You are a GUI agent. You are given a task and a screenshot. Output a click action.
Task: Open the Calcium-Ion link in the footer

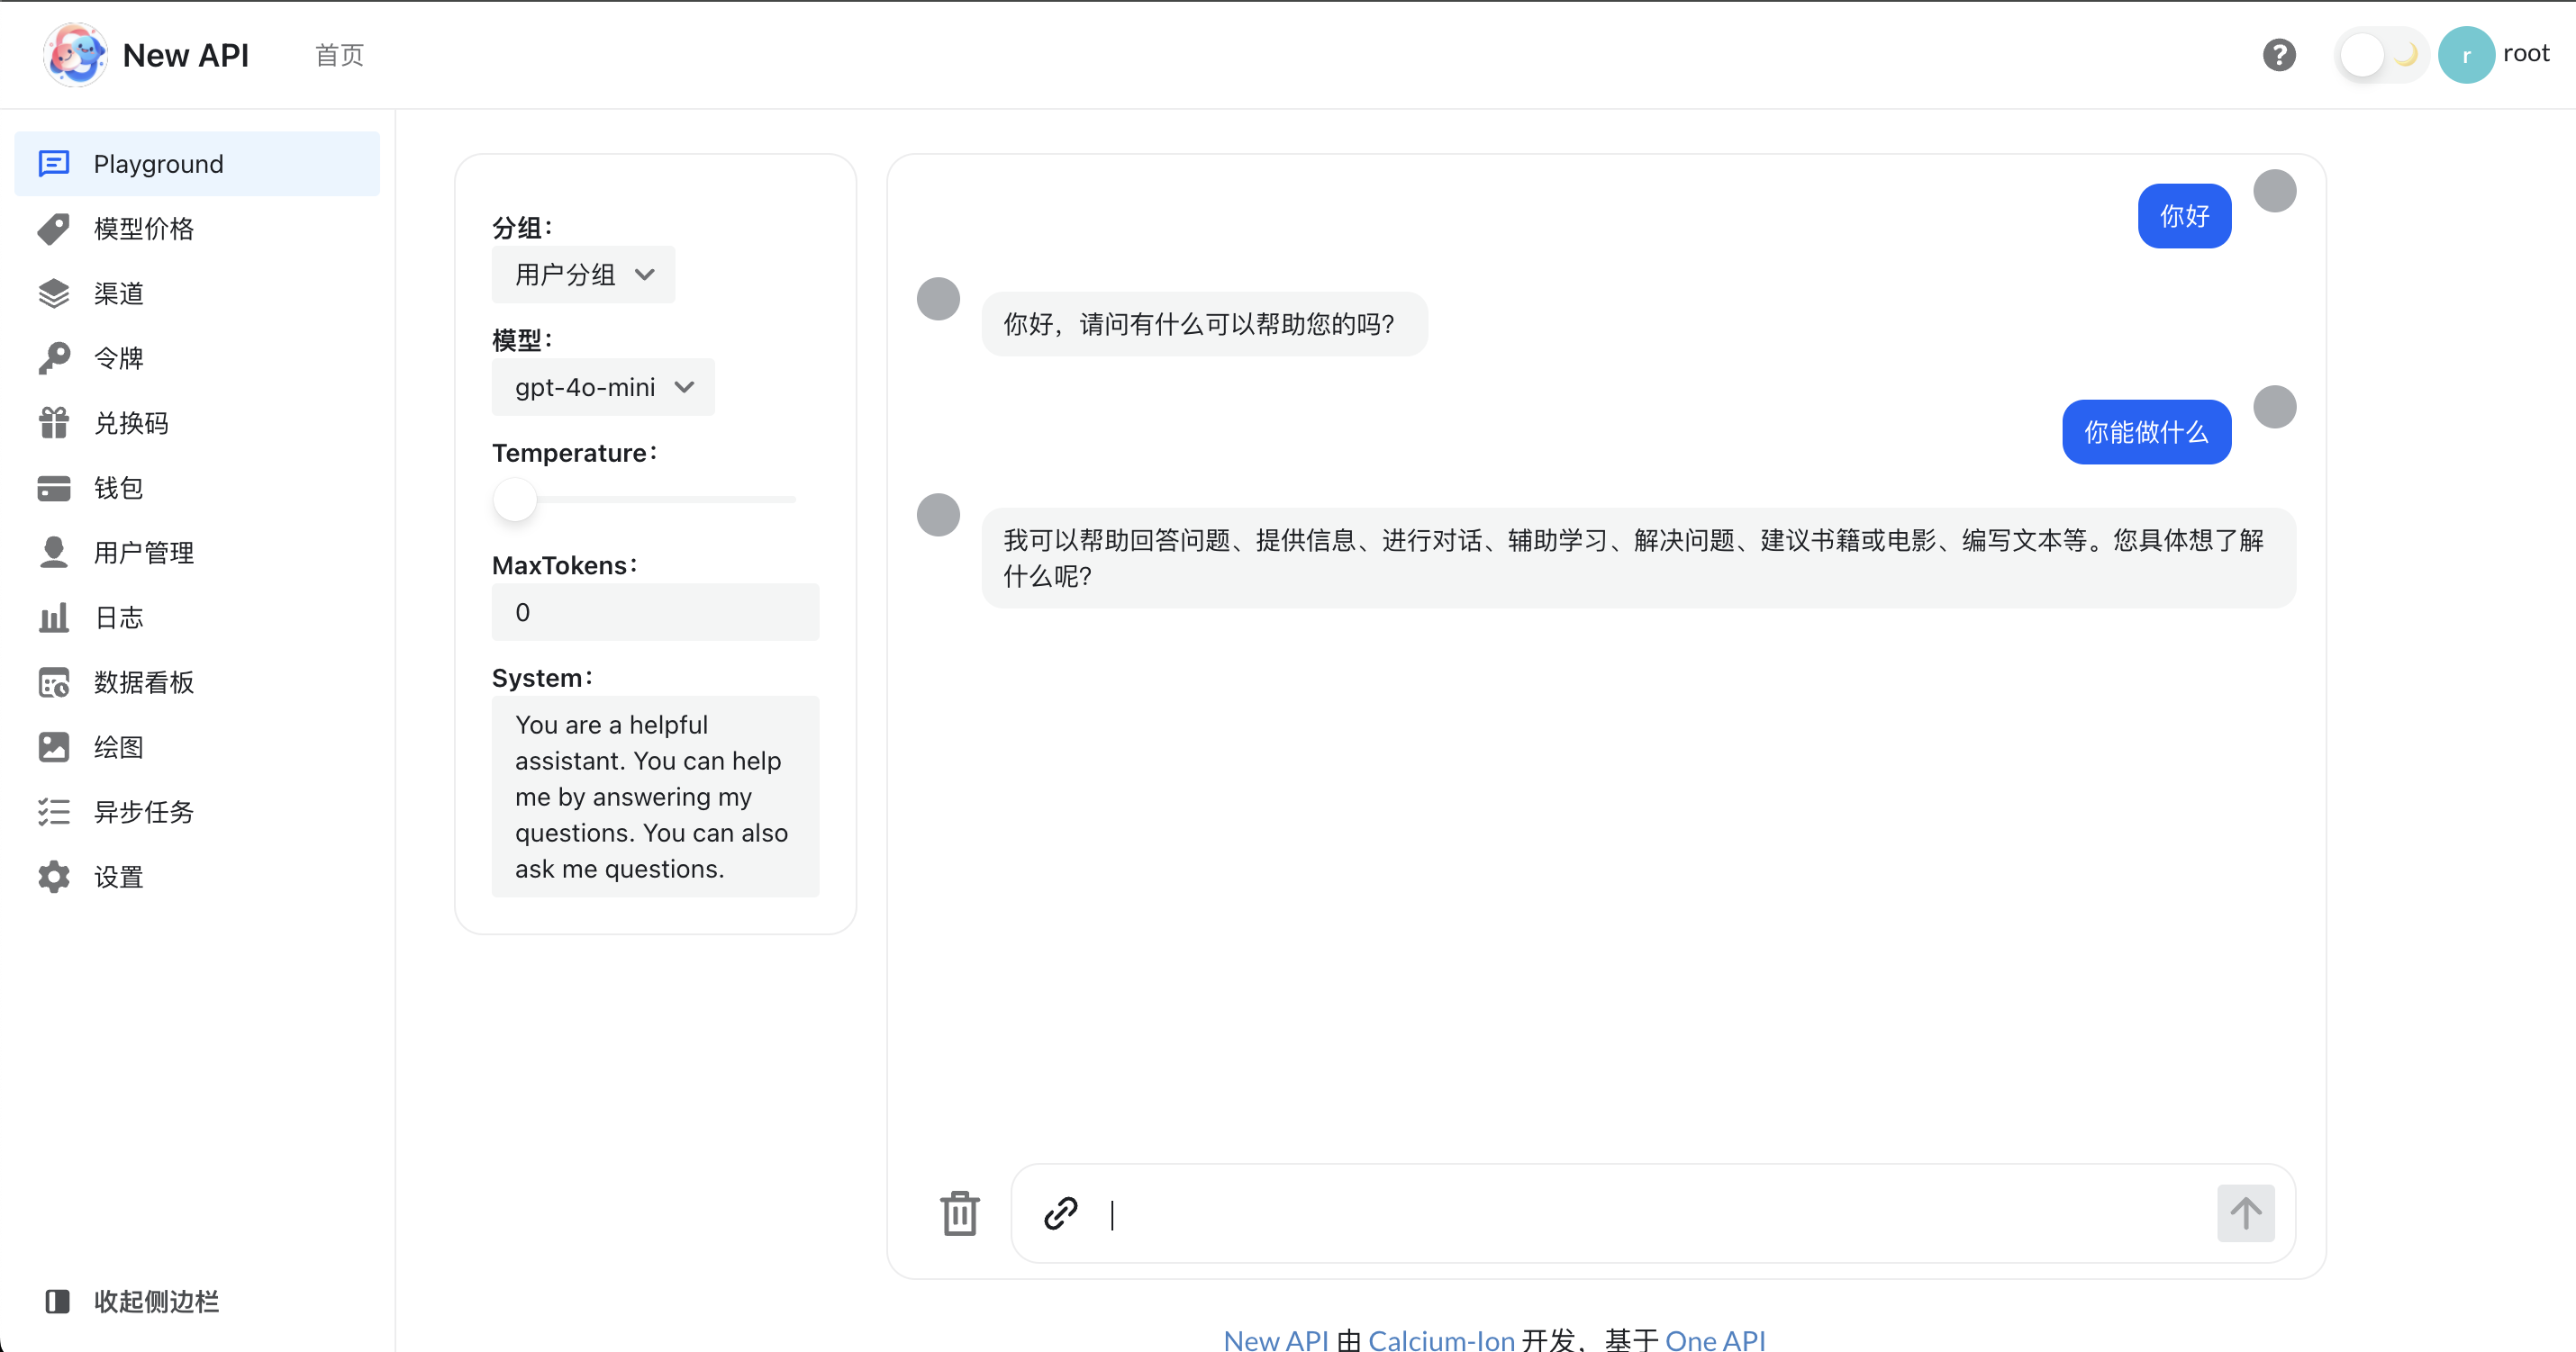pos(1442,1340)
